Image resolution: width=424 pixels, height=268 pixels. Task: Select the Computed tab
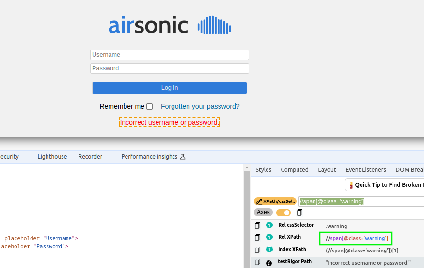[x=295, y=169]
